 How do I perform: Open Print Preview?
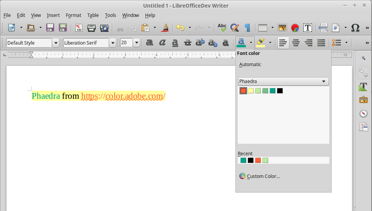click(104, 28)
